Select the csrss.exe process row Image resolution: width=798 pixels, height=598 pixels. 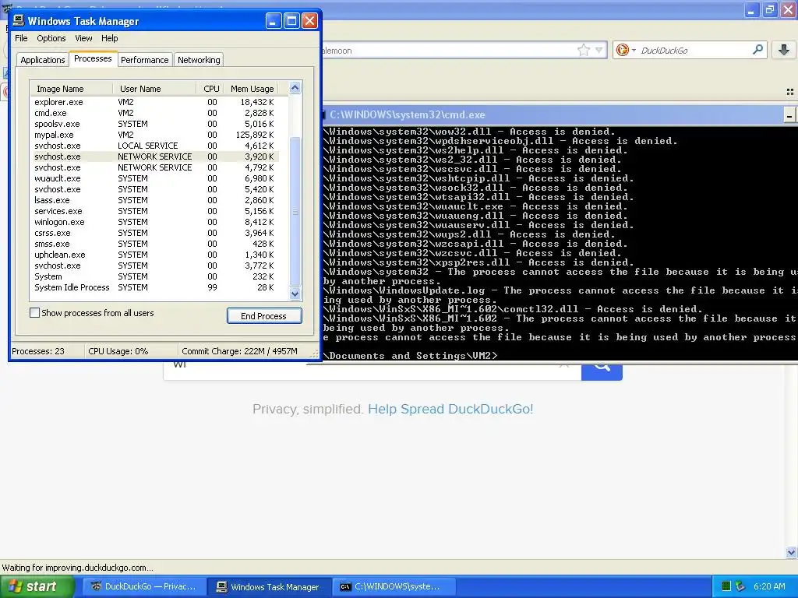[155, 233]
